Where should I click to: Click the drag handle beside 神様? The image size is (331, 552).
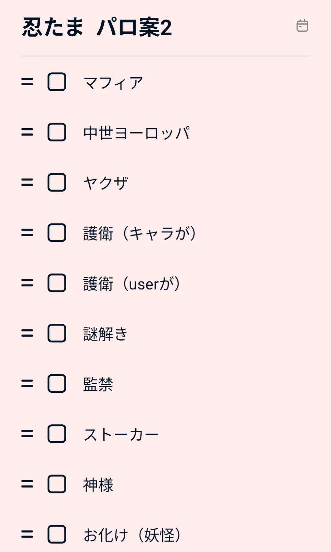(27, 484)
